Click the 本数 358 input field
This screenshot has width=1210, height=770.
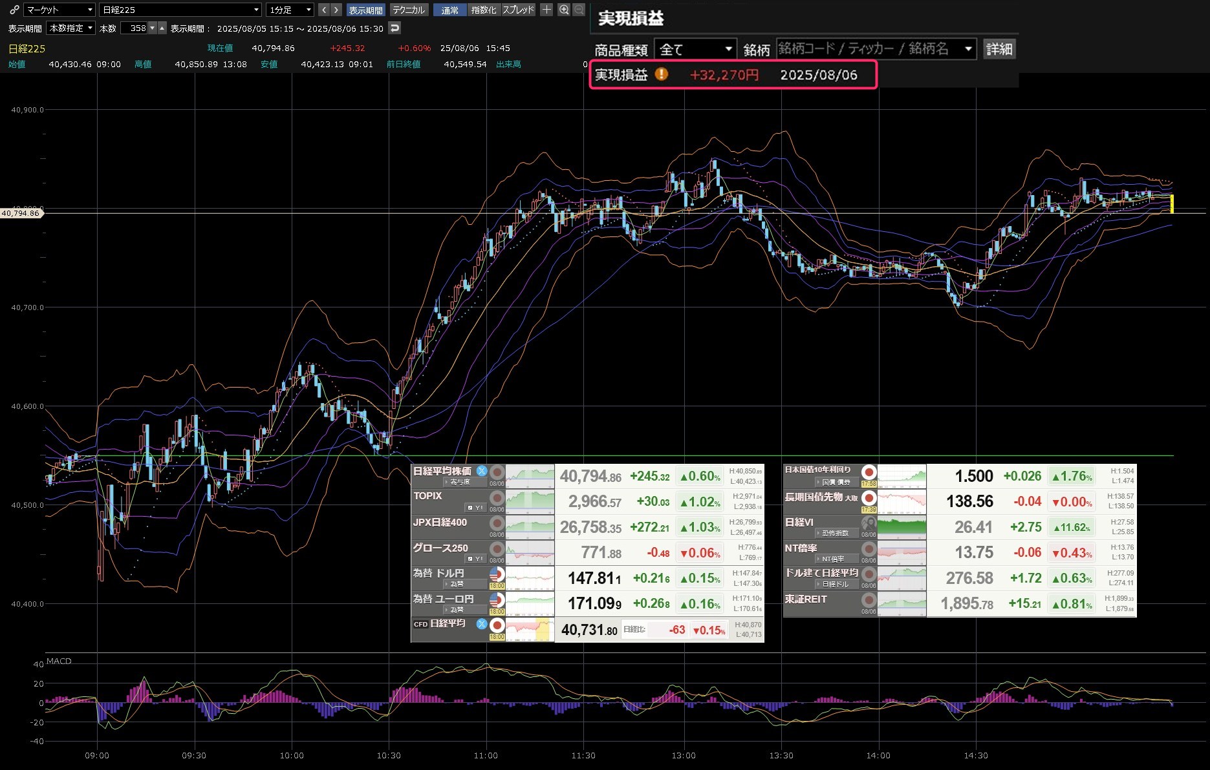point(135,28)
